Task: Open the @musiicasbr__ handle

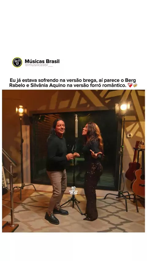Action: (39, 65)
